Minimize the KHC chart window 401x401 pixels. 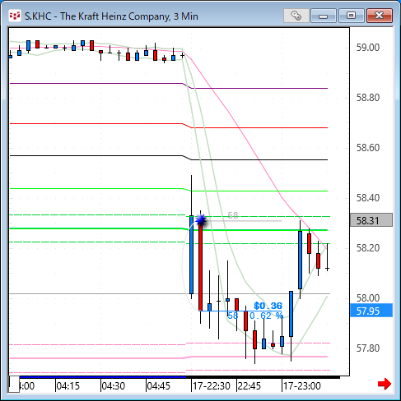coord(324,16)
